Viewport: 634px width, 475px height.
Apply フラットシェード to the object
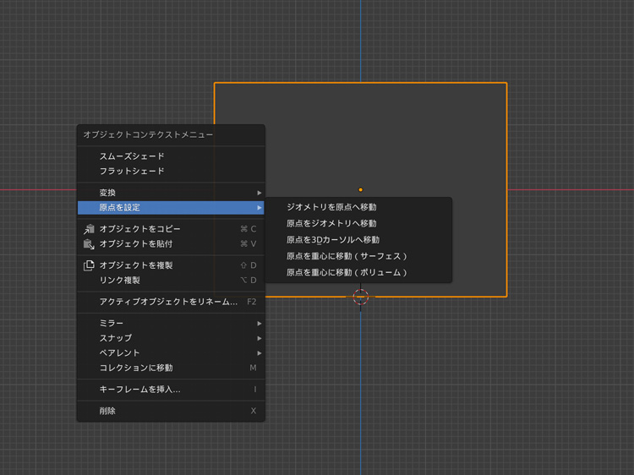click(132, 172)
